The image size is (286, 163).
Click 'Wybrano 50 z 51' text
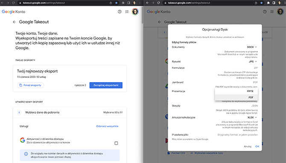tap(113, 113)
